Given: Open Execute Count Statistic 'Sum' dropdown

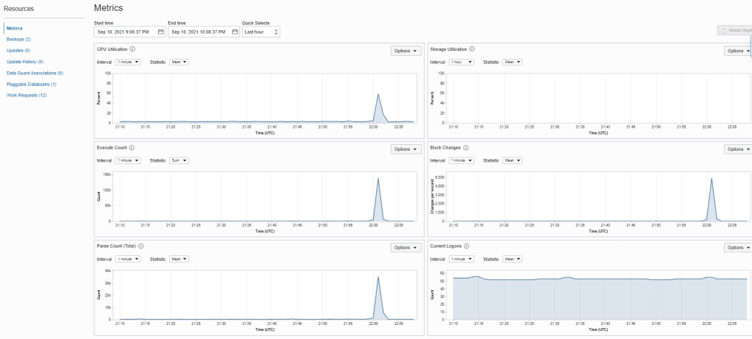Looking at the screenshot, I should [x=179, y=160].
